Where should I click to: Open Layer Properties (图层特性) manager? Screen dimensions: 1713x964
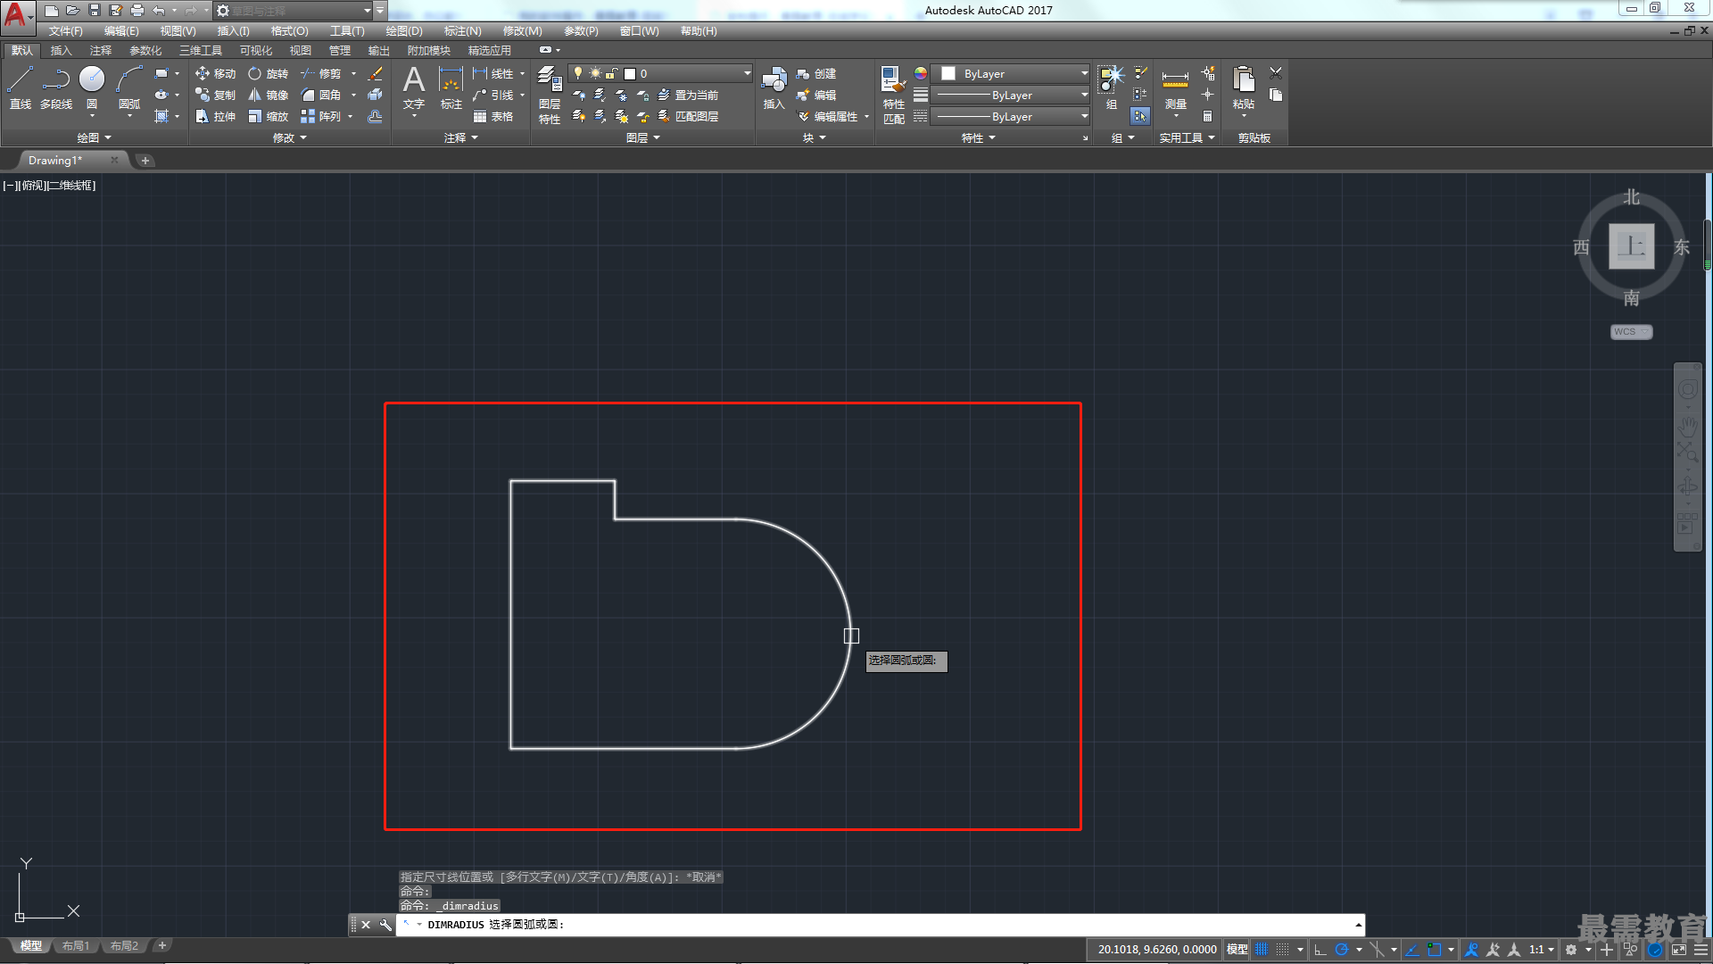[x=550, y=95]
